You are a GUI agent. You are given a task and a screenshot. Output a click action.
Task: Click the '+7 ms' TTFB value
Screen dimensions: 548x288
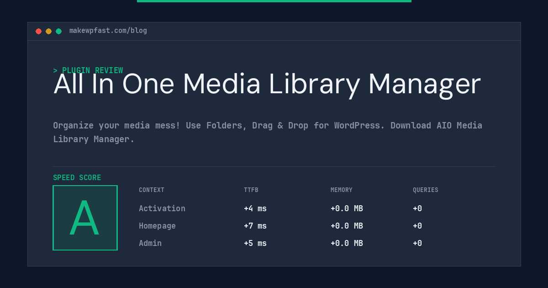pos(255,226)
